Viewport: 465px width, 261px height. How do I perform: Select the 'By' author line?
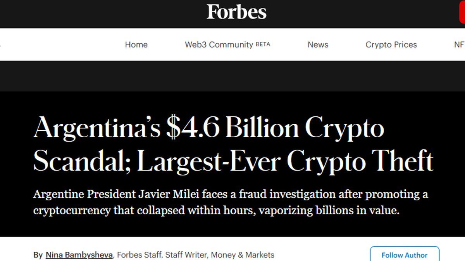coord(39,255)
